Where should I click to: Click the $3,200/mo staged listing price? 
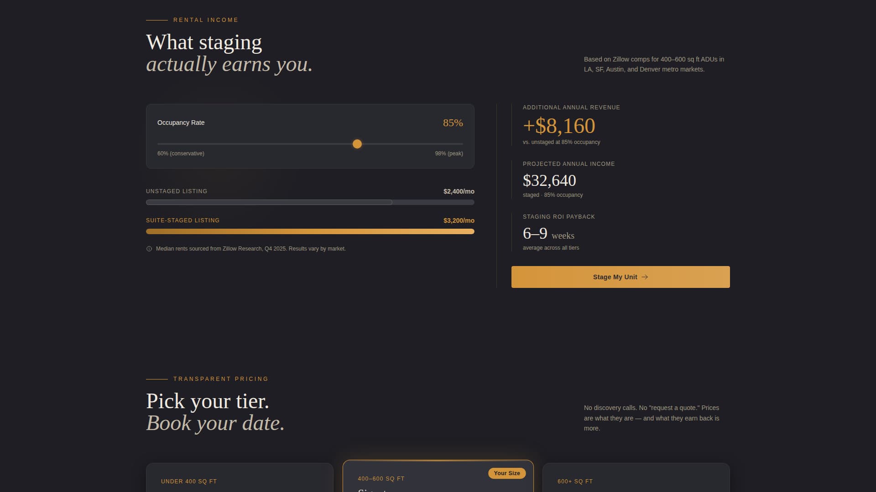point(459,220)
